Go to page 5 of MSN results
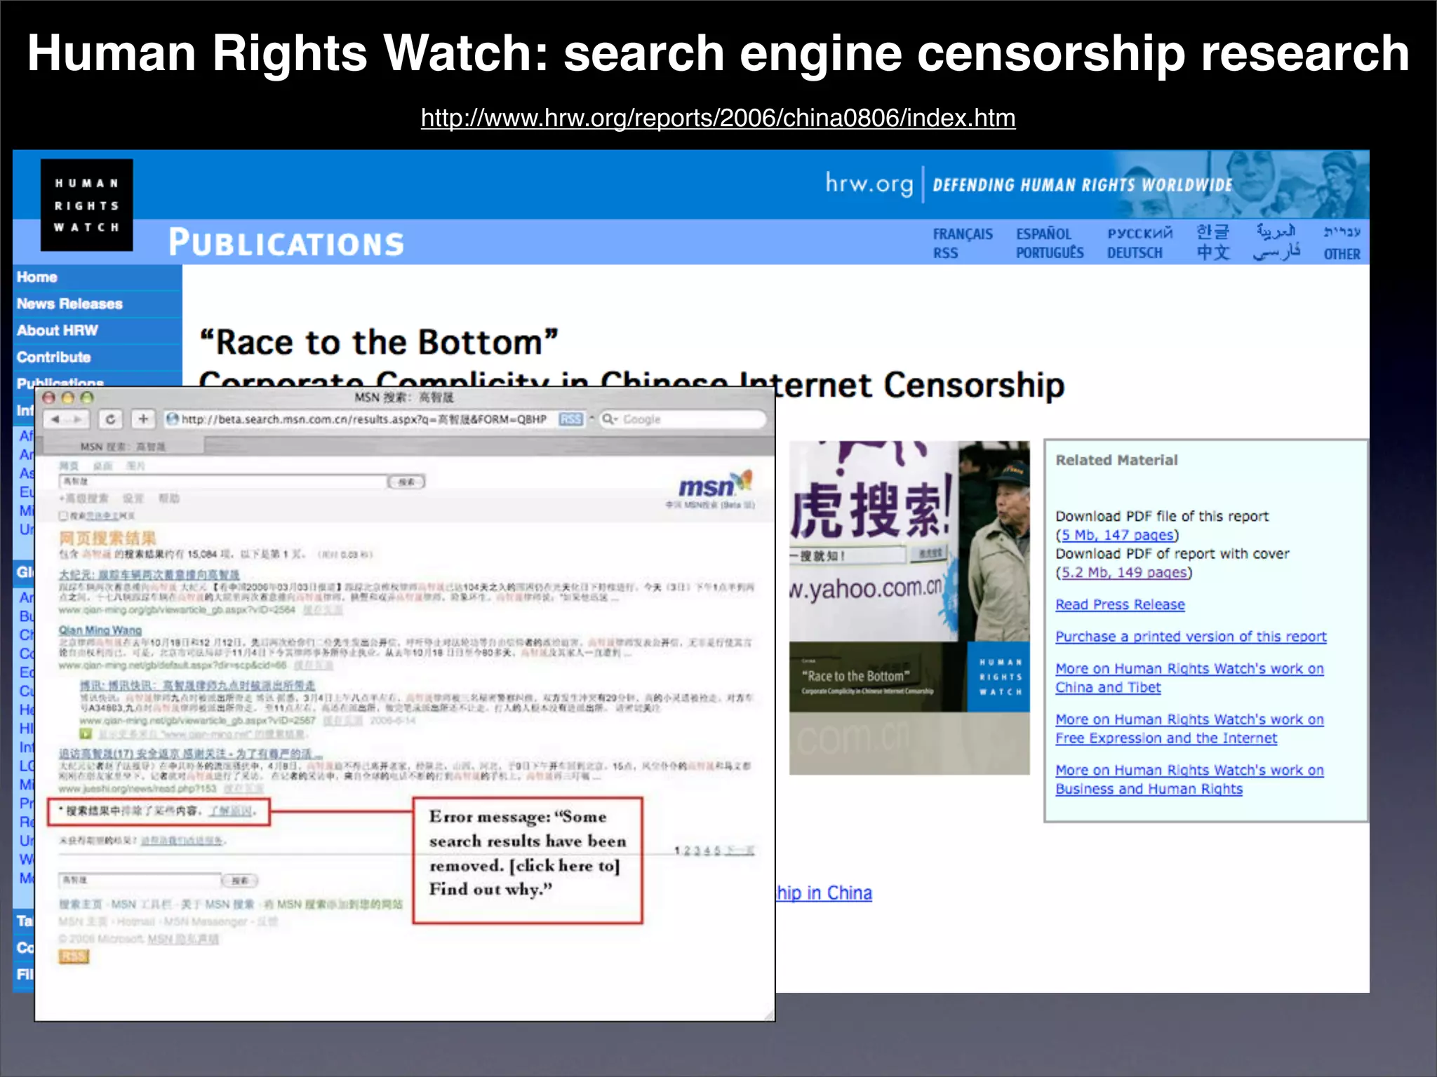1437x1077 pixels. pos(717,851)
